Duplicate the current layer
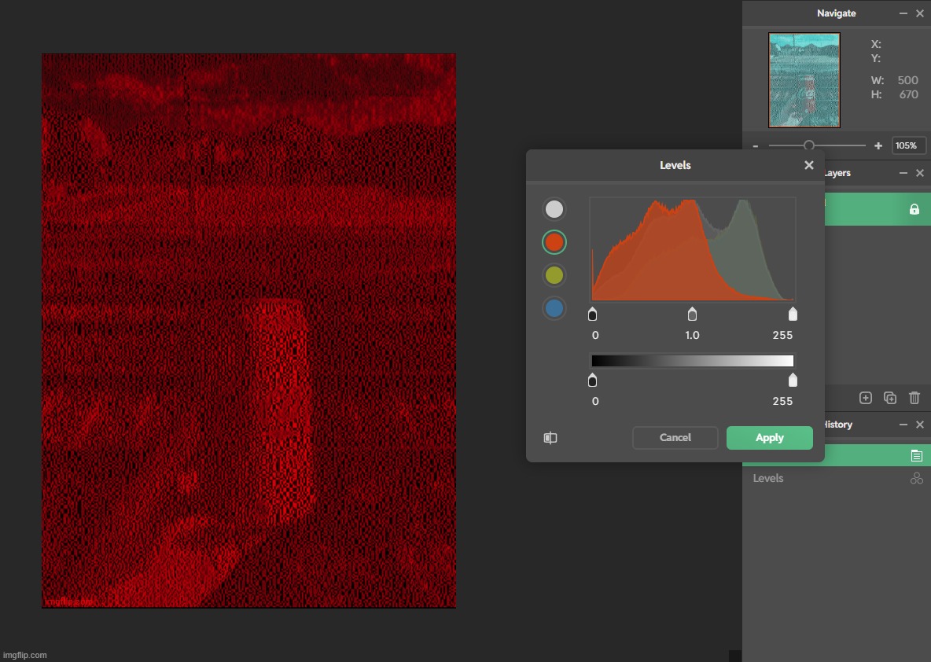 point(890,398)
